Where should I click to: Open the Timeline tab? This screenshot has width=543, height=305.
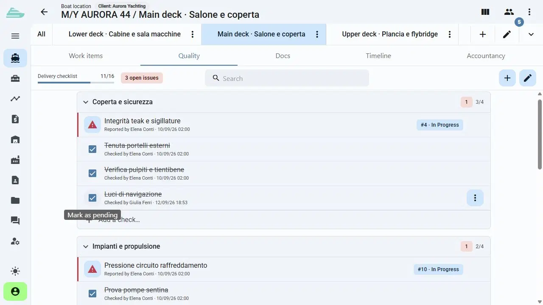coord(378,55)
